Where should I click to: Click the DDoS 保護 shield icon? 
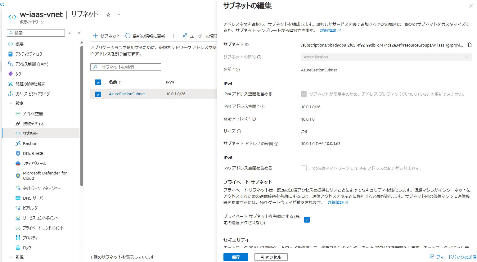coord(18,153)
